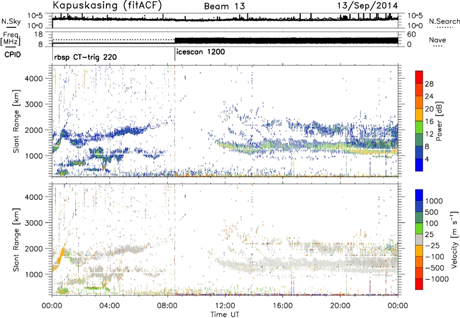Click the Slant Range label of Velocity panel

[x=16, y=239]
